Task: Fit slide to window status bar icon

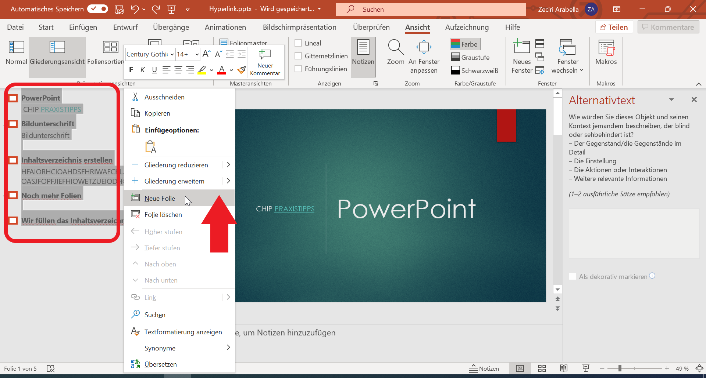Action: (699, 368)
